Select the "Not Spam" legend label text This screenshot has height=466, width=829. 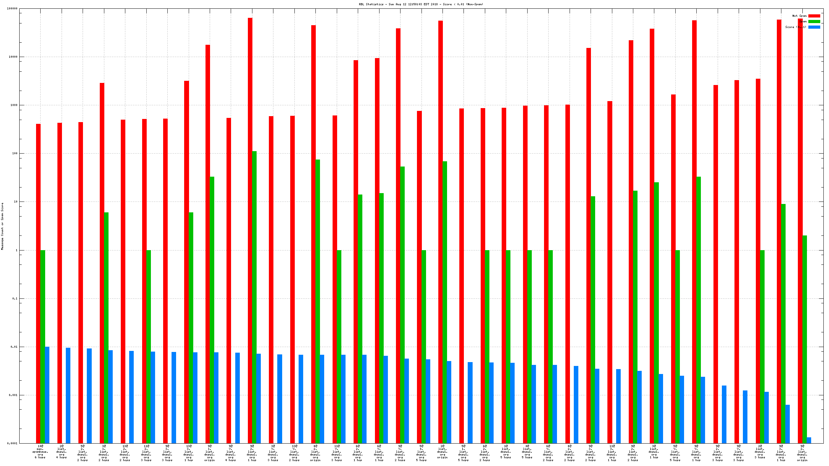tap(799, 16)
